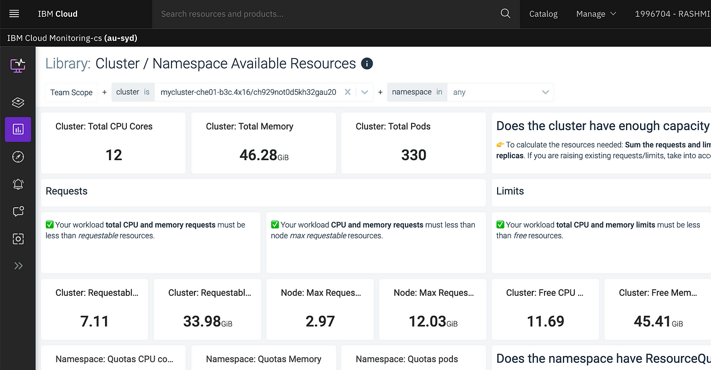
Task: Click the Namespace: Quotas pods panel title
Action: coord(407,359)
